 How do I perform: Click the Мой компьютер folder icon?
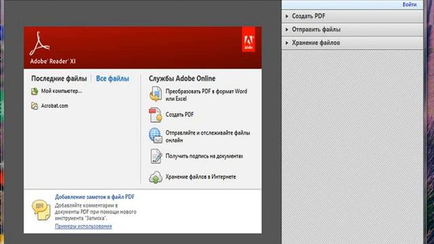tap(35, 91)
